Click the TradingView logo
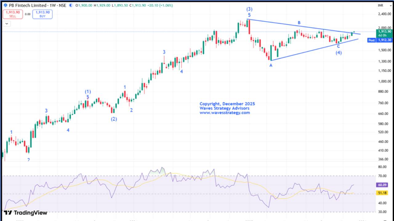Image resolution: width=394 pixels, height=221 pixels. (x=26, y=213)
